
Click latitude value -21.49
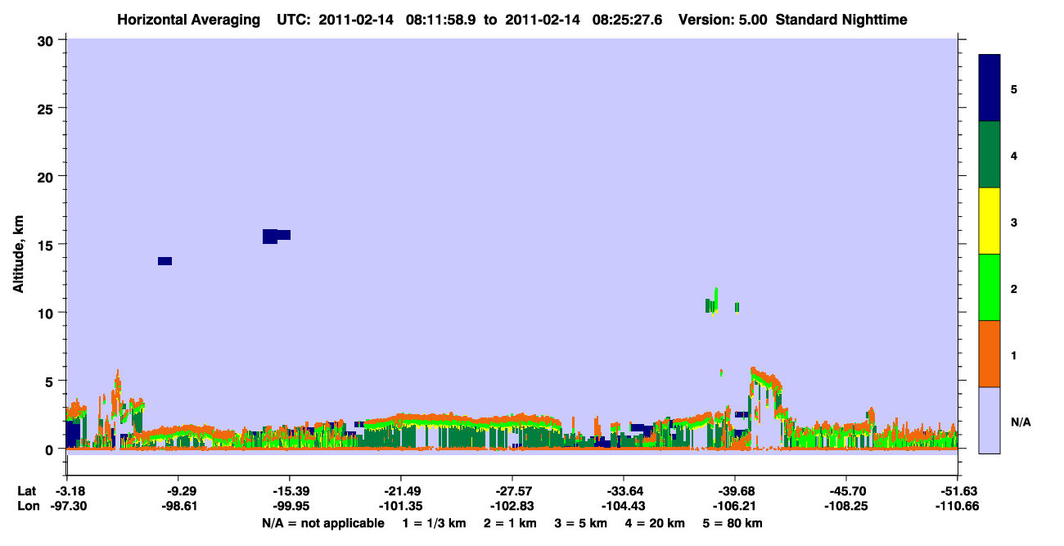(x=400, y=491)
